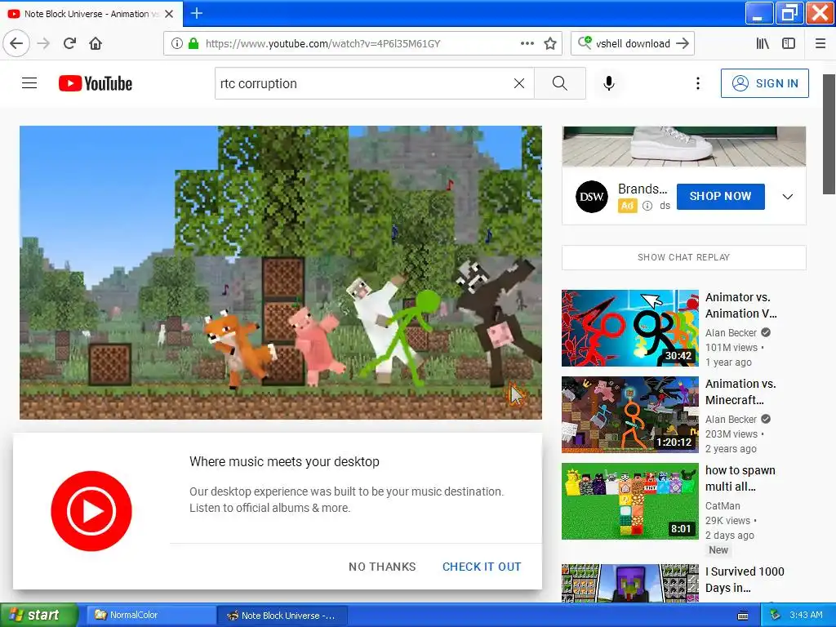Screen dimensions: 836x627
Task: Expand the DSW ad chevron
Action: (x=788, y=197)
